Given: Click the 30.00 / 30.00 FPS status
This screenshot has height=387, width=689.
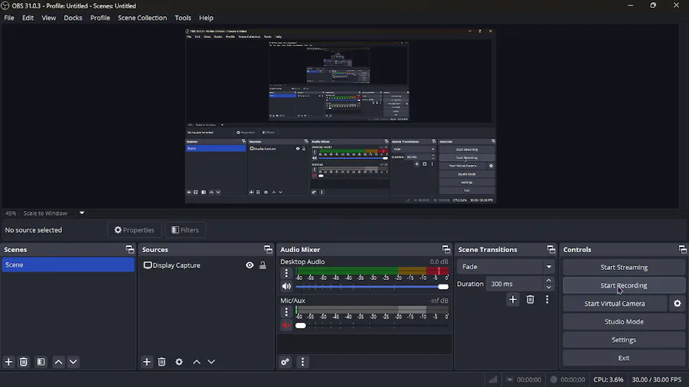Looking at the screenshot, I should click(x=657, y=379).
